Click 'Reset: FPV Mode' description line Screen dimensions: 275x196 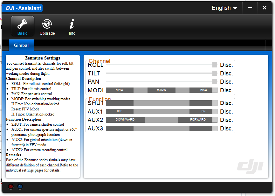(x=25, y=109)
